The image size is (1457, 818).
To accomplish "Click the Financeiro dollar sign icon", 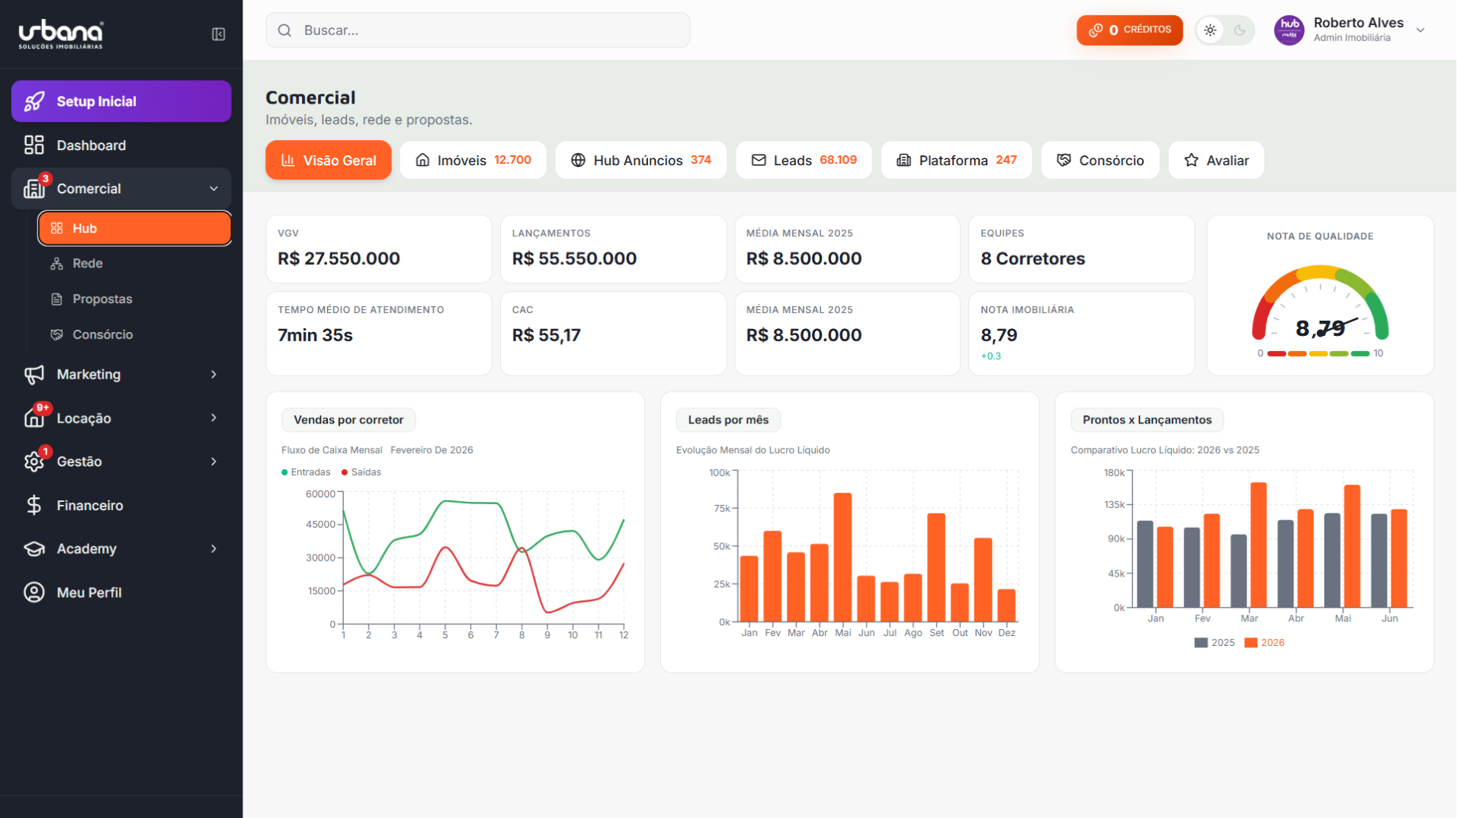I will pyautogui.click(x=34, y=505).
